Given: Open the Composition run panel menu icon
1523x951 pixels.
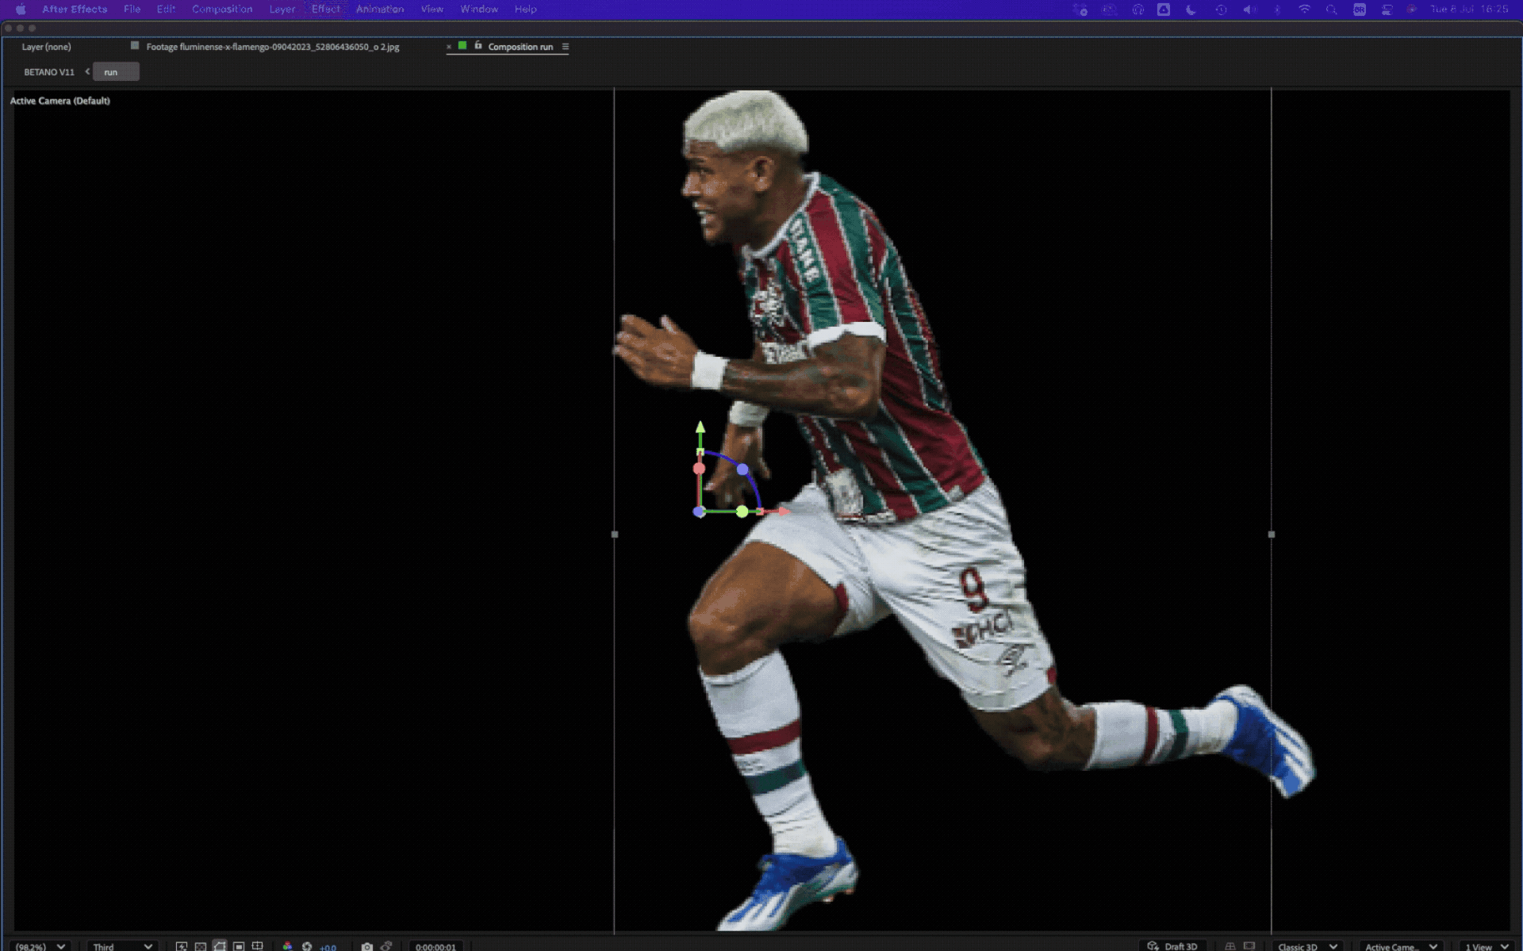Looking at the screenshot, I should [x=566, y=47].
